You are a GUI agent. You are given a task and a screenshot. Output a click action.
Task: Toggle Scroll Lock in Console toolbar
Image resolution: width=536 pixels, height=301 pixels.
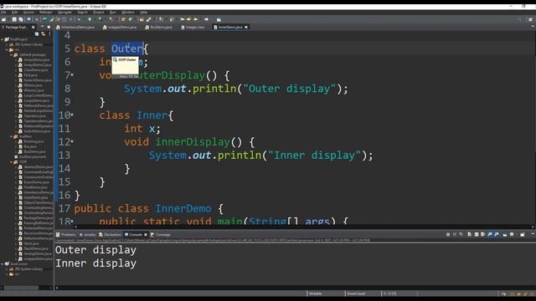pyautogui.click(x=477, y=234)
